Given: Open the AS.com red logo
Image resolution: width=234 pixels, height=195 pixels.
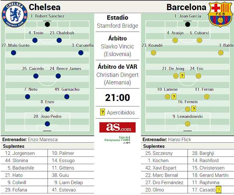Looking at the screenshot, I should tap(117, 127).
